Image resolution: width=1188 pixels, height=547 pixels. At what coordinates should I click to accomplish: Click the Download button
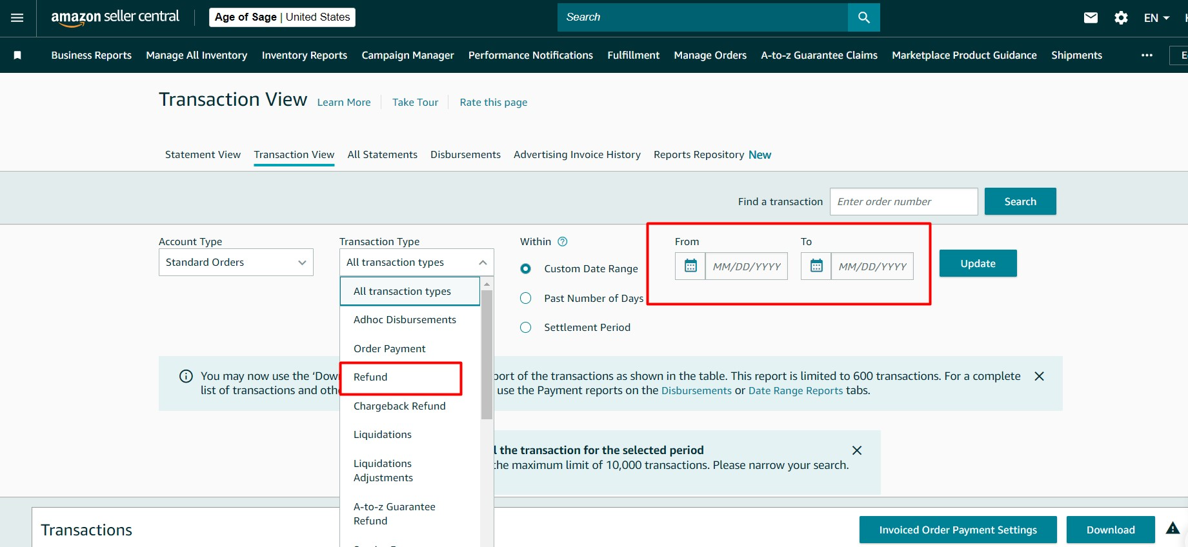1111,530
